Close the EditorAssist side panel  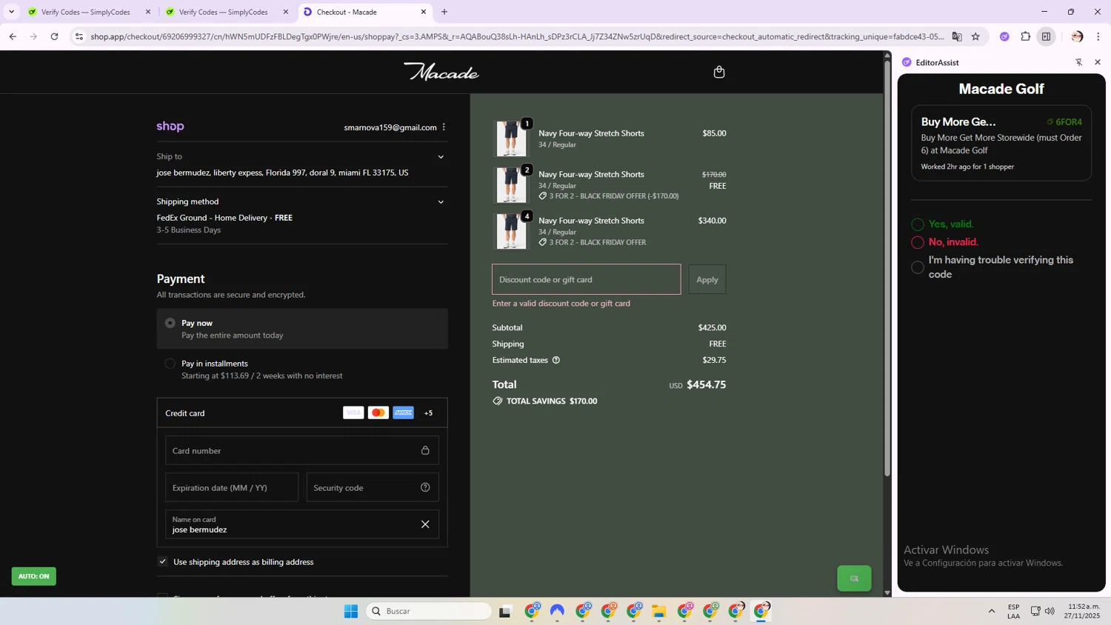point(1098,62)
